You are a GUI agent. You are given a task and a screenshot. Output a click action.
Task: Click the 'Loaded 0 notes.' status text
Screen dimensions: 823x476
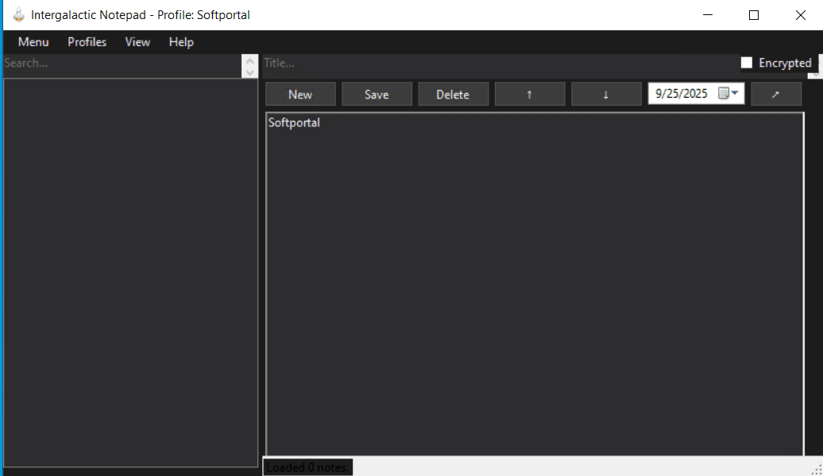pyautogui.click(x=307, y=467)
